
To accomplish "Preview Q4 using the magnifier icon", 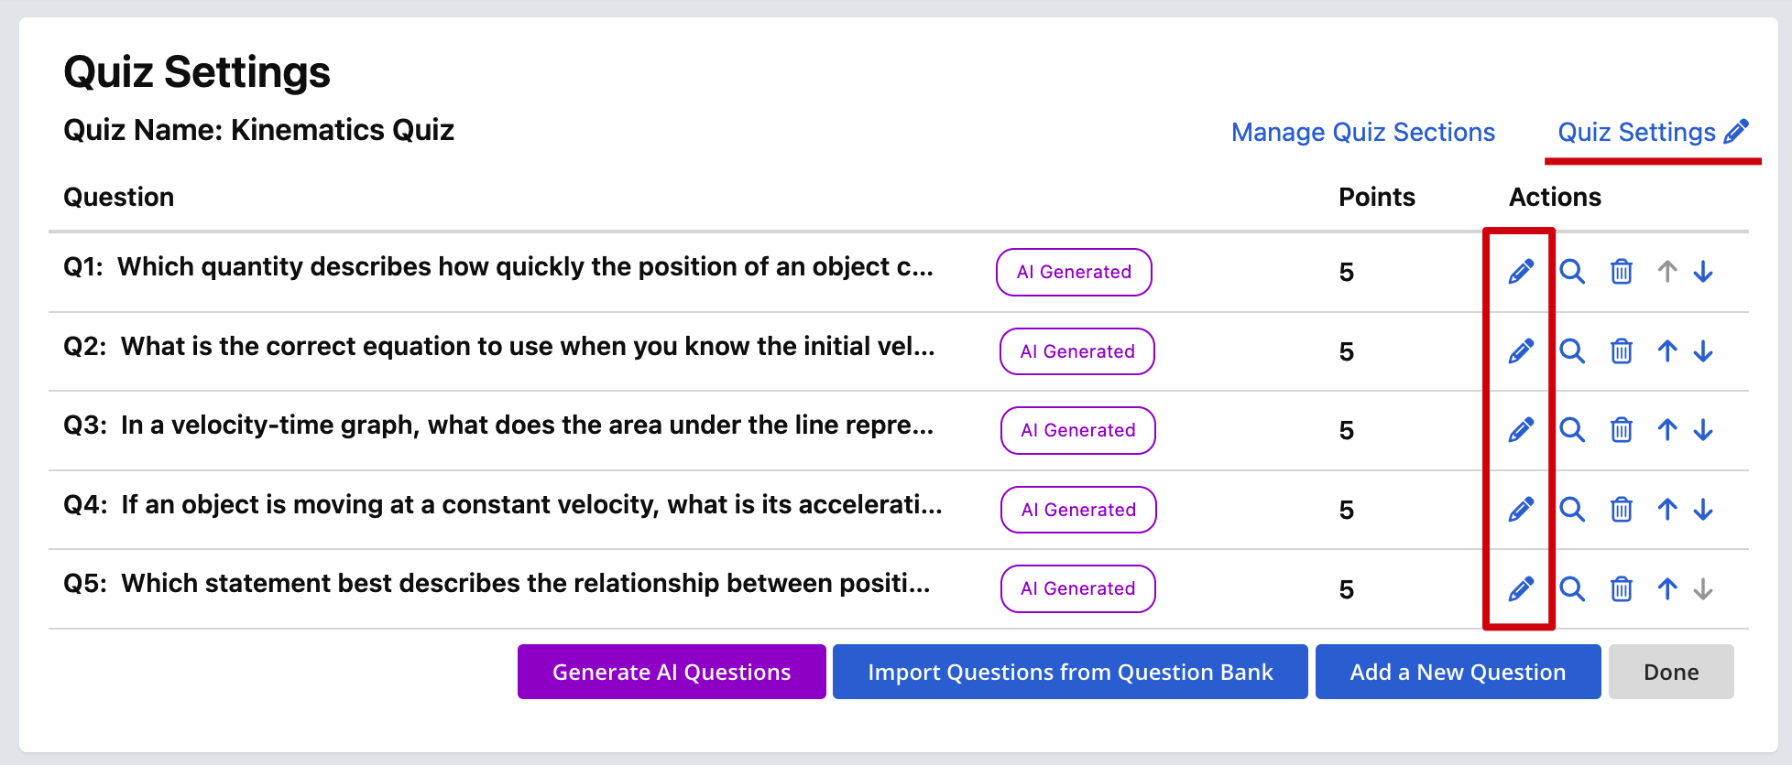I will pyautogui.click(x=1572, y=510).
